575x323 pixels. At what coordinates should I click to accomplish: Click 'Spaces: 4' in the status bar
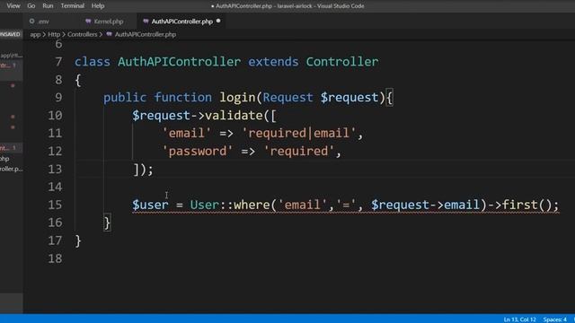coord(555,319)
